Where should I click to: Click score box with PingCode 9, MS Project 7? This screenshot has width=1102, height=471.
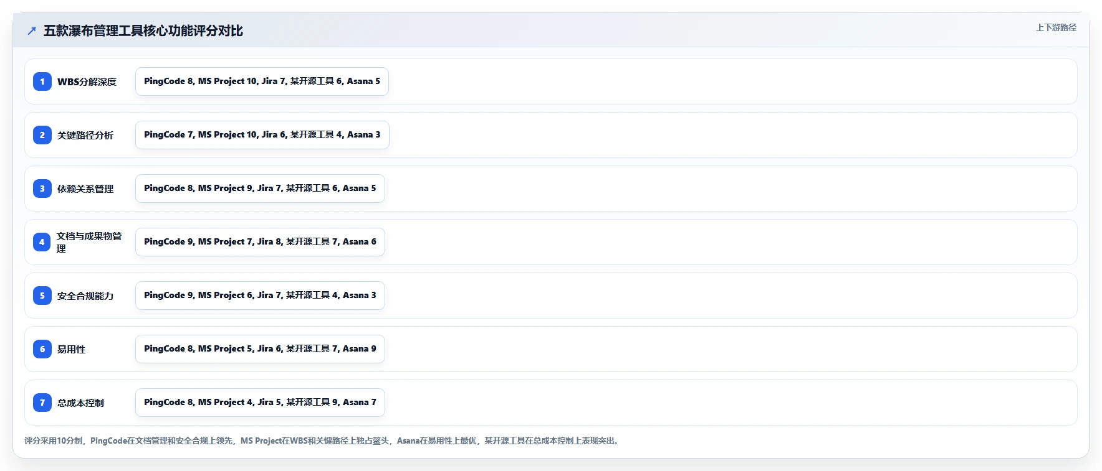pyautogui.click(x=260, y=242)
